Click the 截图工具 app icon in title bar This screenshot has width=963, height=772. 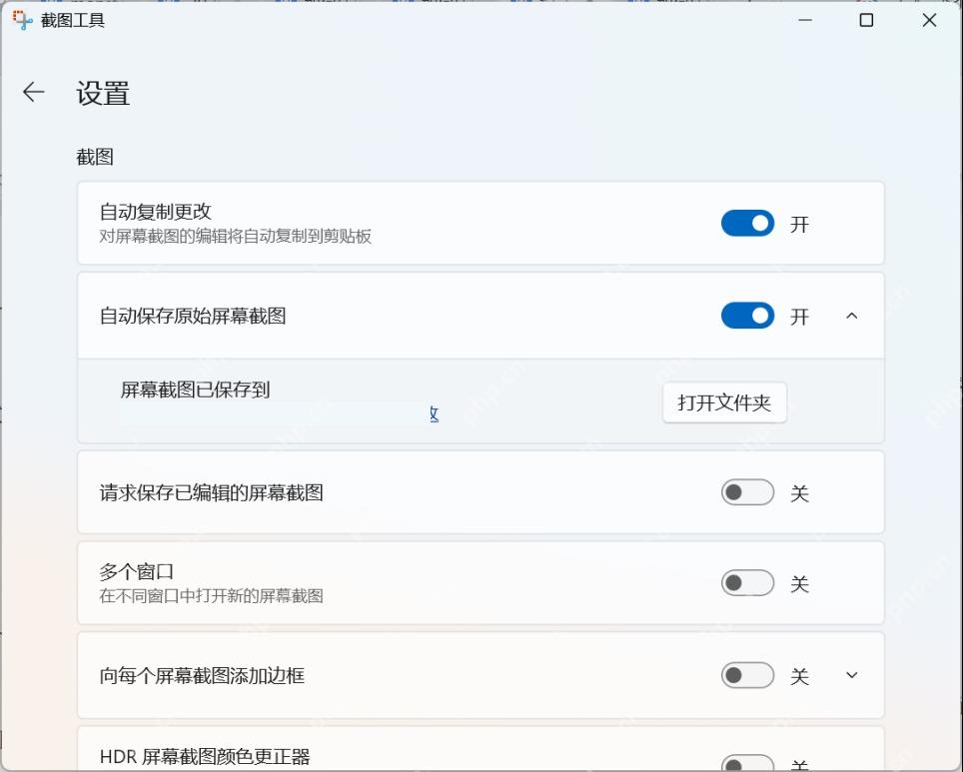(22, 20)
